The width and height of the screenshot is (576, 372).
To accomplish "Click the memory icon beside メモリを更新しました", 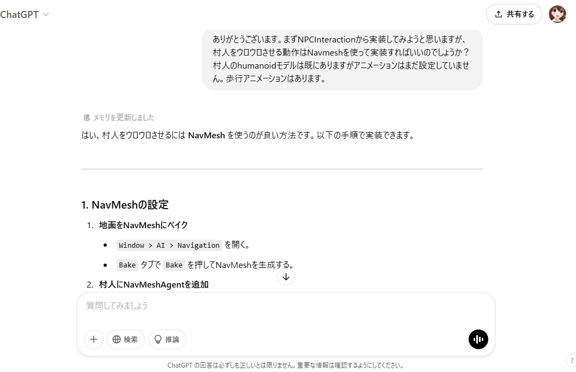I will tap(87, 118).
